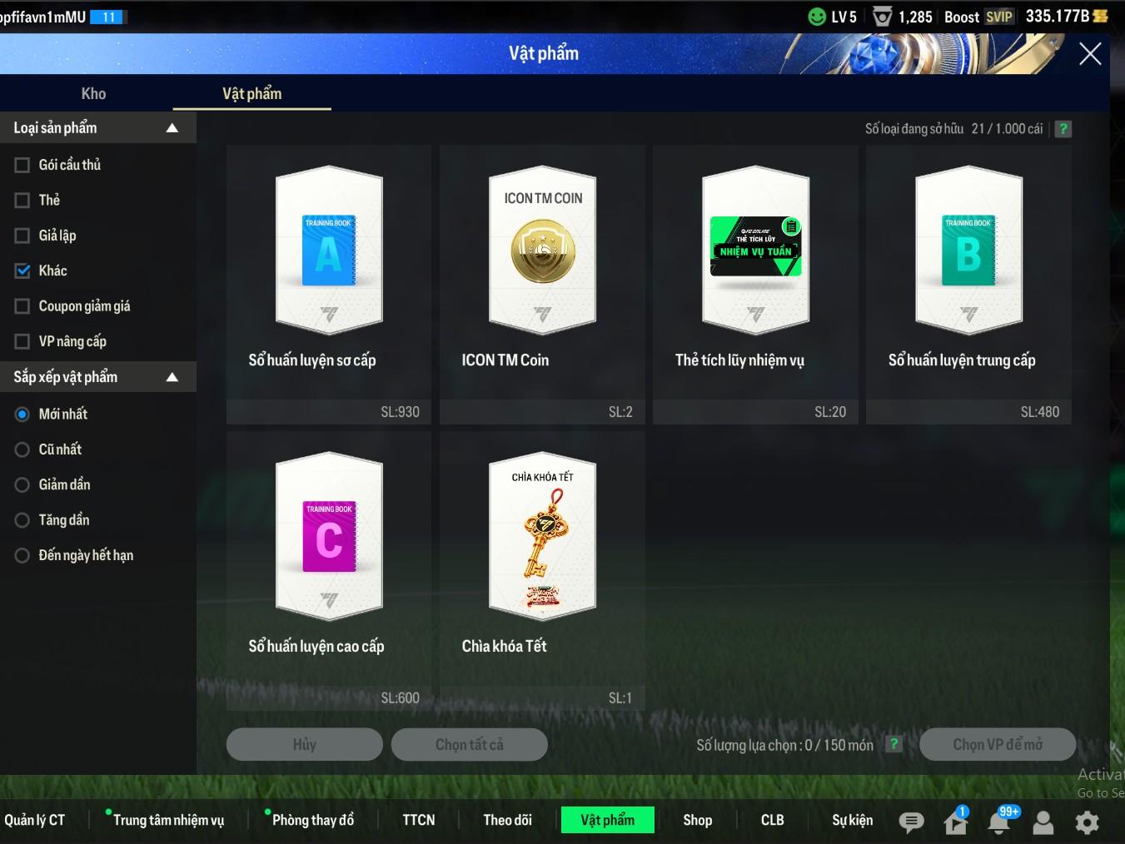Switch to the Kho tab
Viewport: 1125px width, 844px height.
tap(93, 93)
